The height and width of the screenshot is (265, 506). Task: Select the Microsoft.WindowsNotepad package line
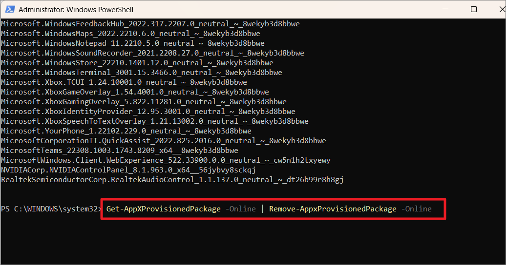[x=133, y=43]
